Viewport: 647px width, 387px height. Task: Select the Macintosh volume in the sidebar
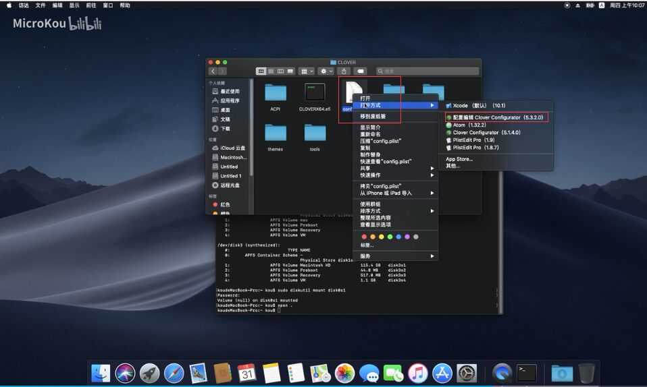click(229, 158)
